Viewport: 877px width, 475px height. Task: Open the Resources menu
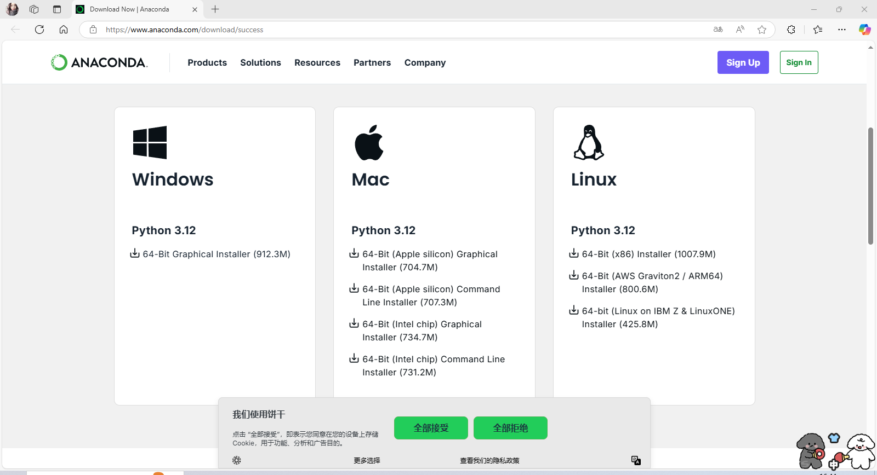tap(317, 62)
